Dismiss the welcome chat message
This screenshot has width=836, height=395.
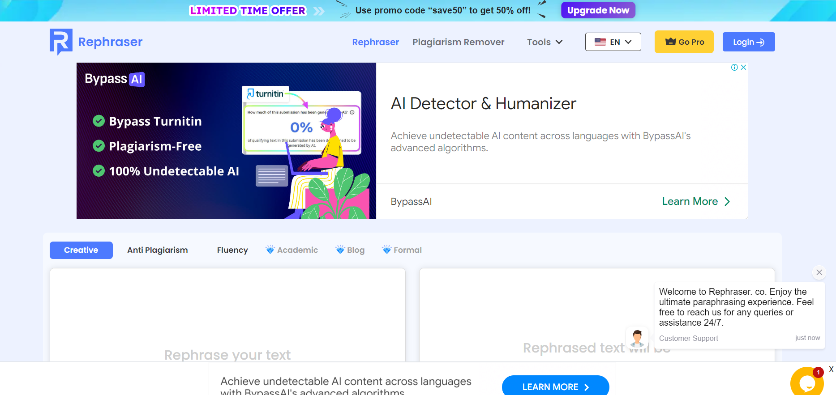tap(819, 272)
